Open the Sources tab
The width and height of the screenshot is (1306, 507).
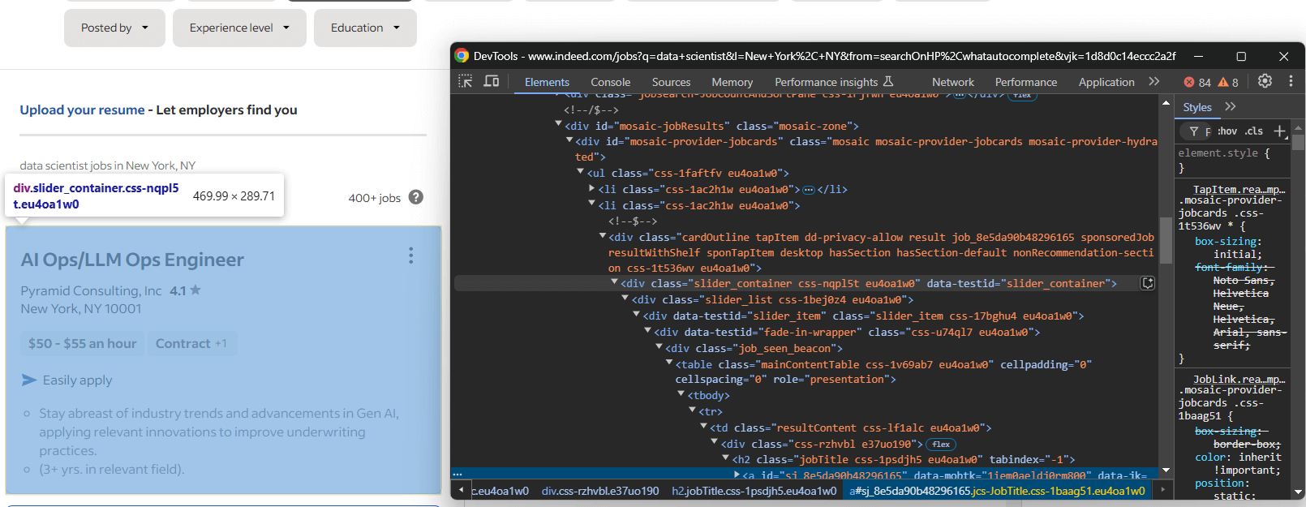point(671,82)
